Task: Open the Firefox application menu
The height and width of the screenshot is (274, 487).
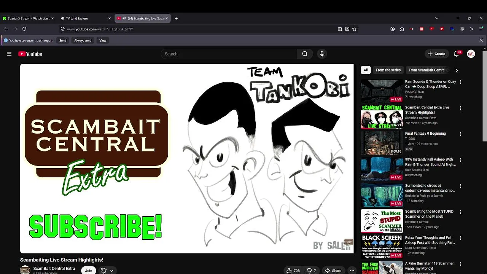Action: (481, 29)
